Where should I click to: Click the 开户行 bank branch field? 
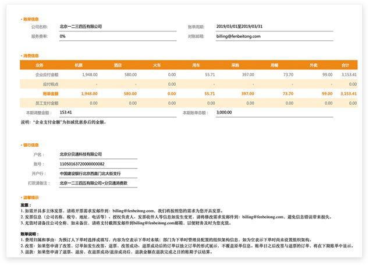(x=98, y=174)
